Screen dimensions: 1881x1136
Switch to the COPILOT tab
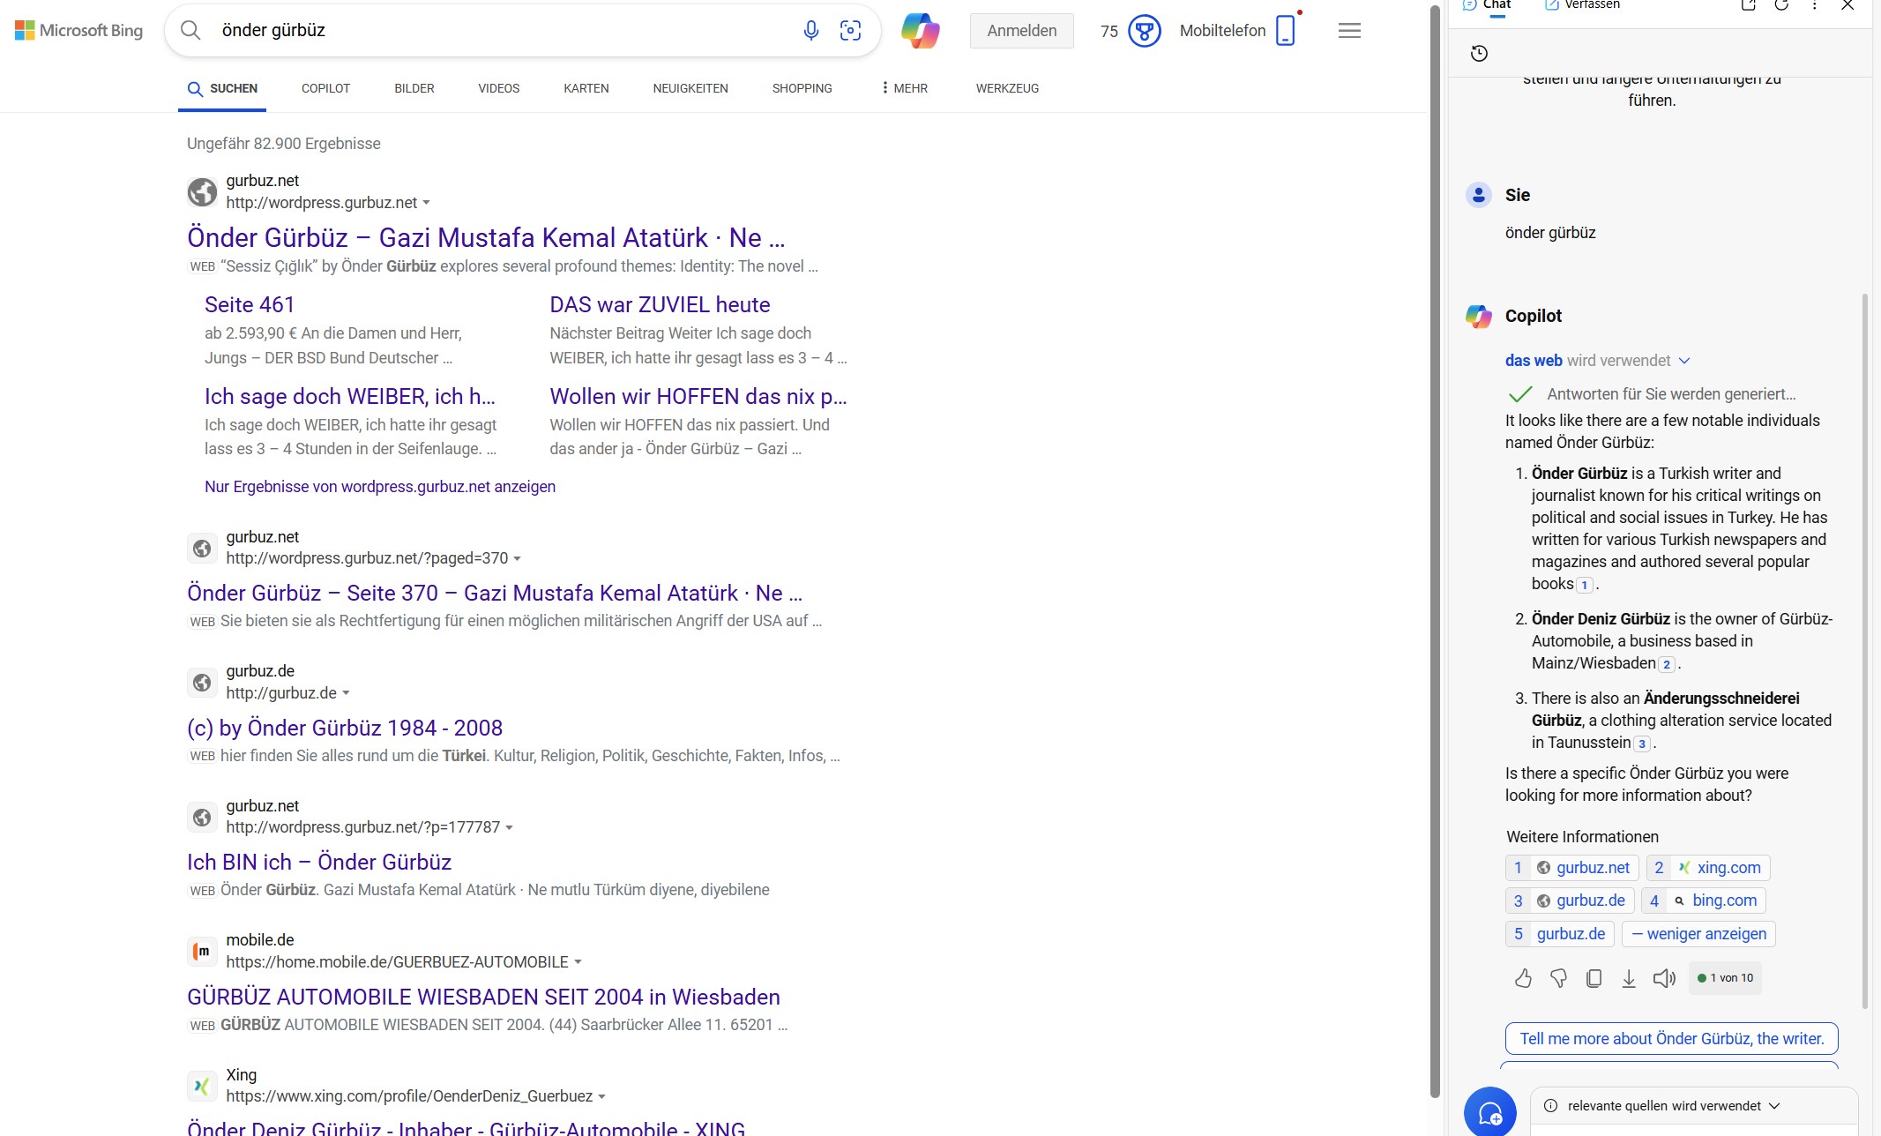(x=325, y=88)
